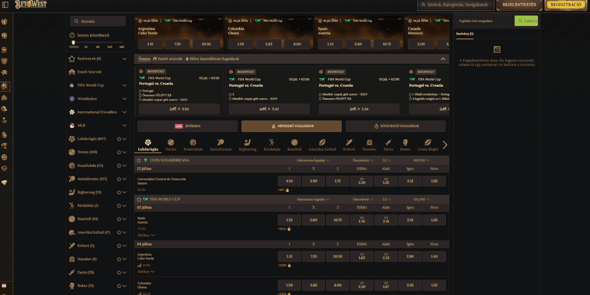Viewport: 590px width, 295px height.
Task: Open Live Játékban section button
Action: [188, 126]
